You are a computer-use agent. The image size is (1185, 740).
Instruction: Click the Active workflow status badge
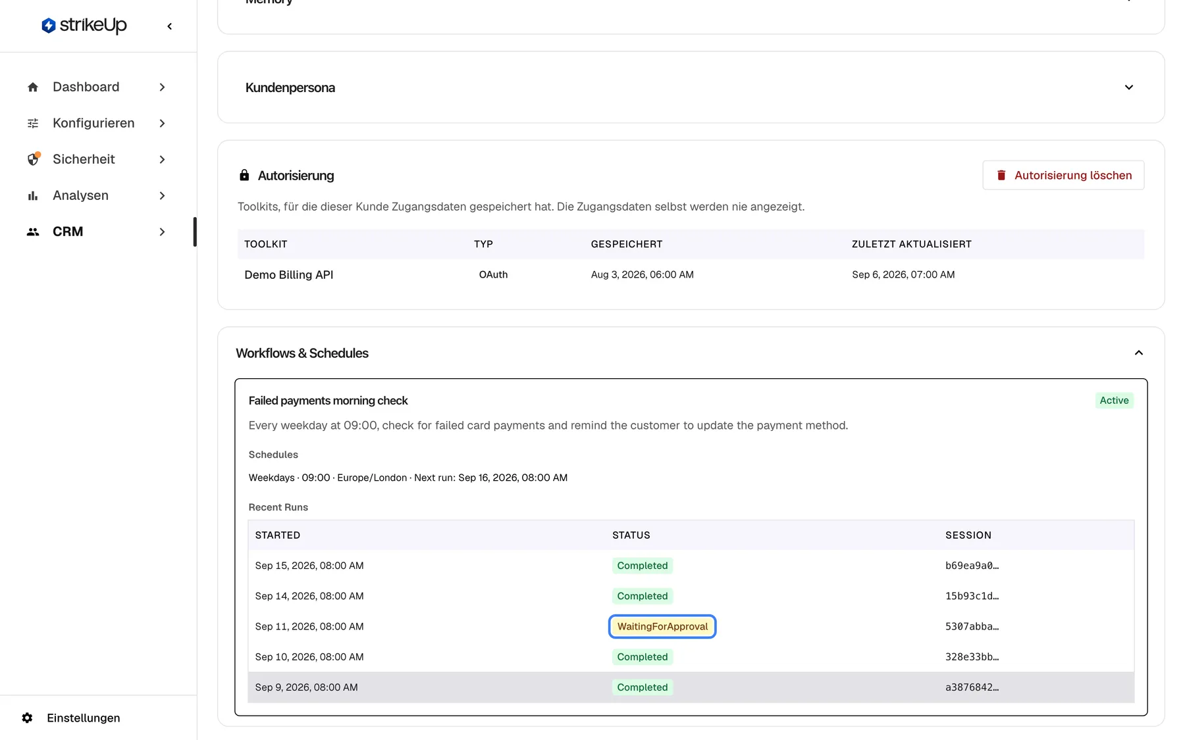tap(1114, 401)
